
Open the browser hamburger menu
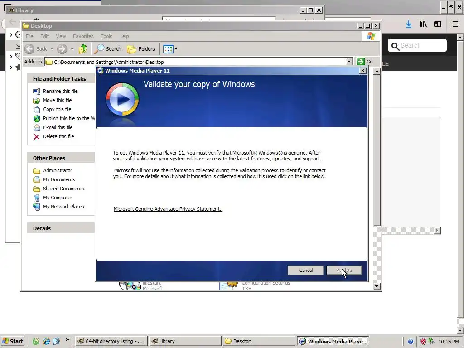tap(455, 24)
